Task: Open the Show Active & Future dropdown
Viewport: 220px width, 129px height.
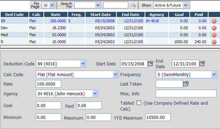Action: (x=185, y=5)
